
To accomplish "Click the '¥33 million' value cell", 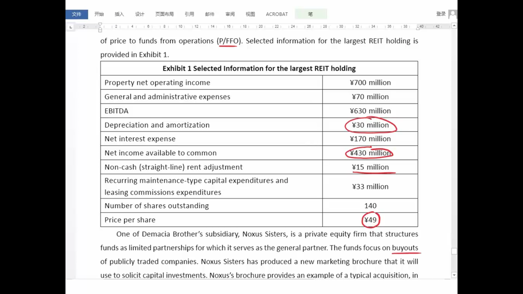I will pyautogui.click(x=370, y=186).
